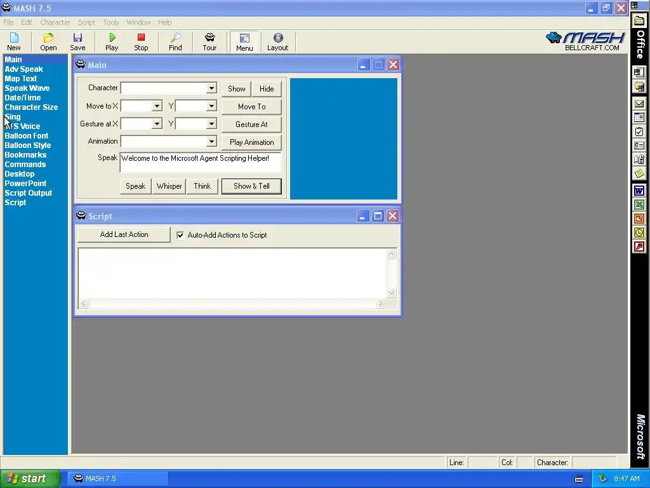Open the Office shortcut bar folder icon
The image size is (650, 488).
(x=639, y=21)
